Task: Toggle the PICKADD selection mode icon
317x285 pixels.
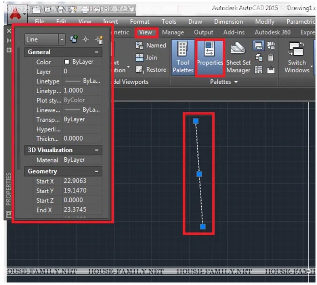Action: point(74,39)
